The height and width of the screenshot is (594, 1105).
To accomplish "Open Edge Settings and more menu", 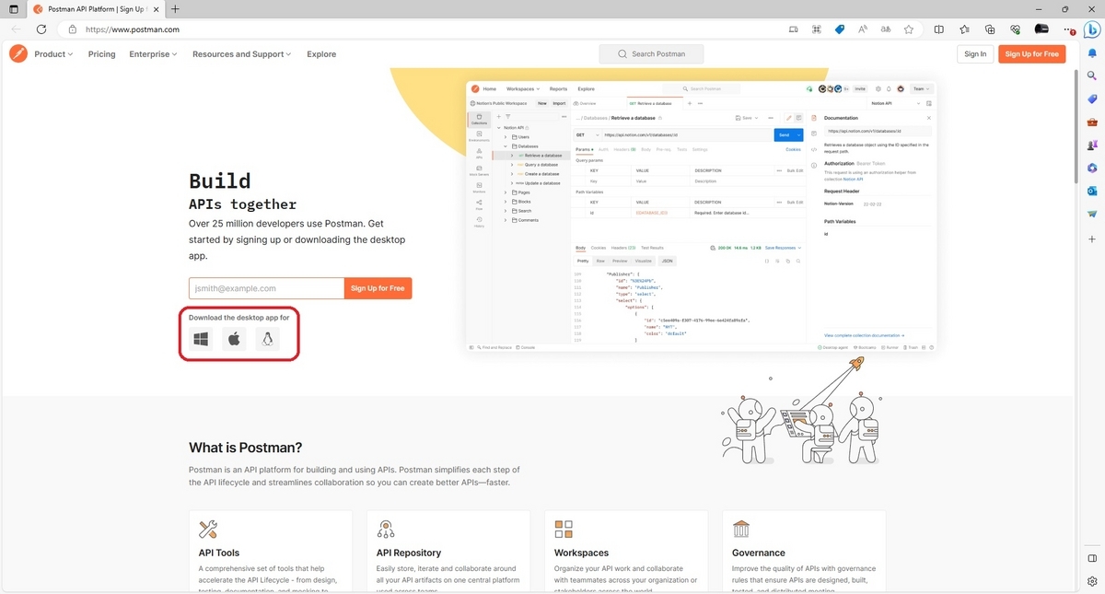I will 1069,29.
